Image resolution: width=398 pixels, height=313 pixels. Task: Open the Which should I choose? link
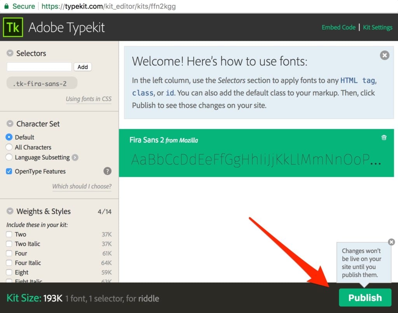82,186
